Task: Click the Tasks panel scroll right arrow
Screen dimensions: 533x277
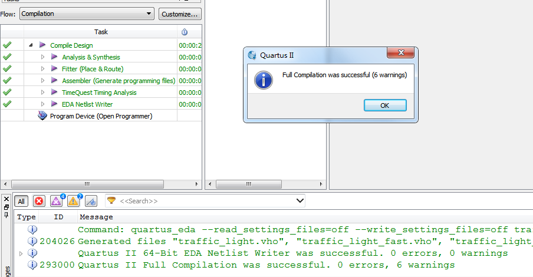Action: pos(196,184)
